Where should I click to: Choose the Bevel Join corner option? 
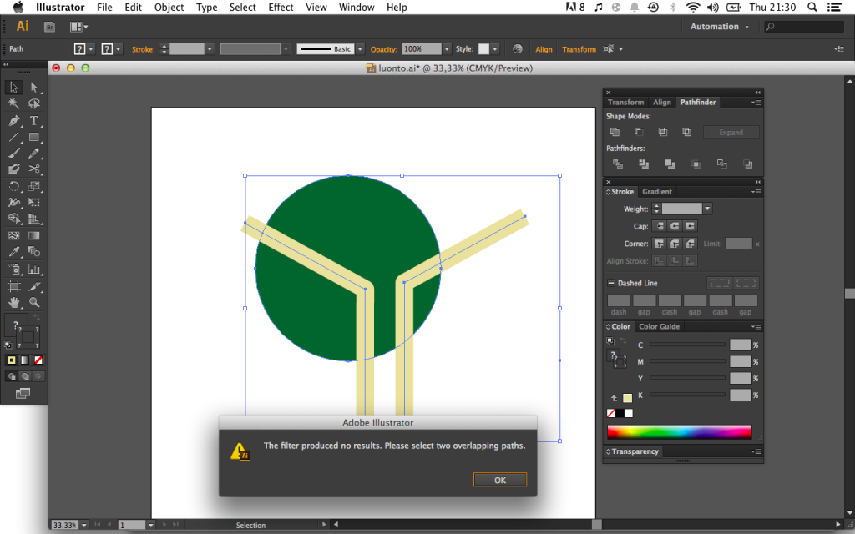[x=690, y=244]
